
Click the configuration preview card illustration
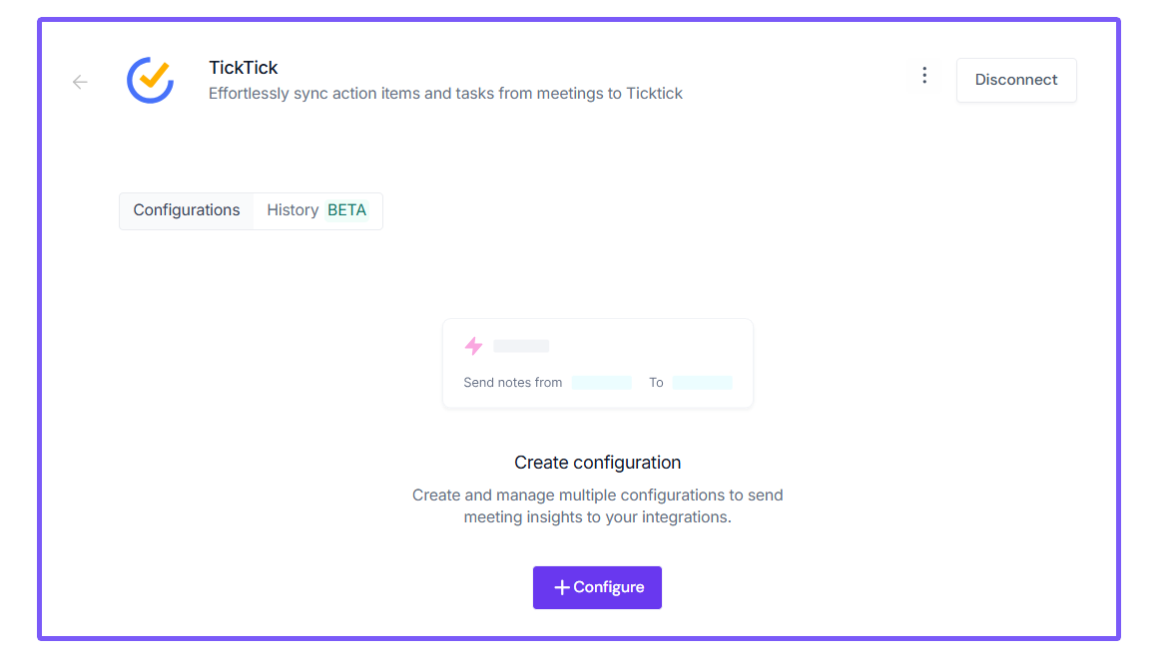click(597, 363)
